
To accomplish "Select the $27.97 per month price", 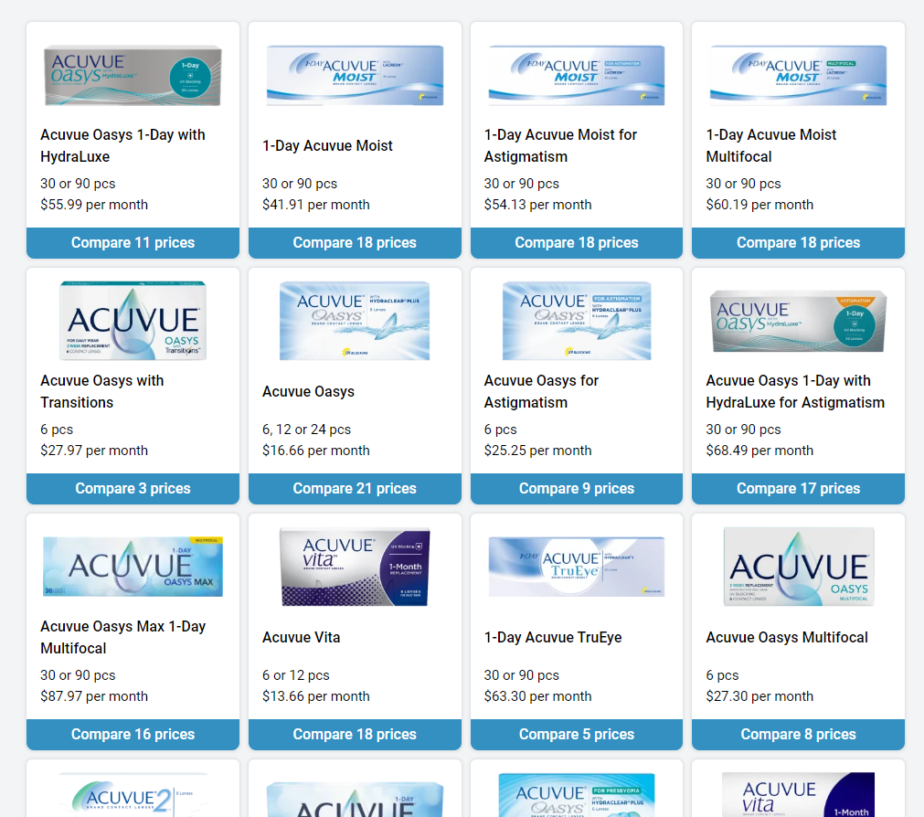I will 94,450.
